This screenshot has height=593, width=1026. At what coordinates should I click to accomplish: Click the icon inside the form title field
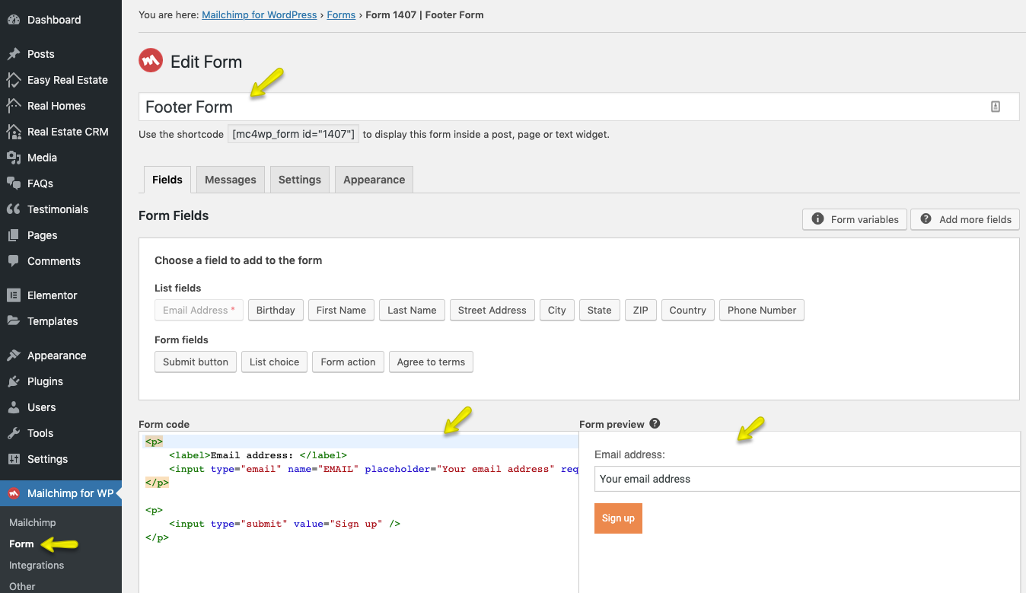(x=996, y=107)
